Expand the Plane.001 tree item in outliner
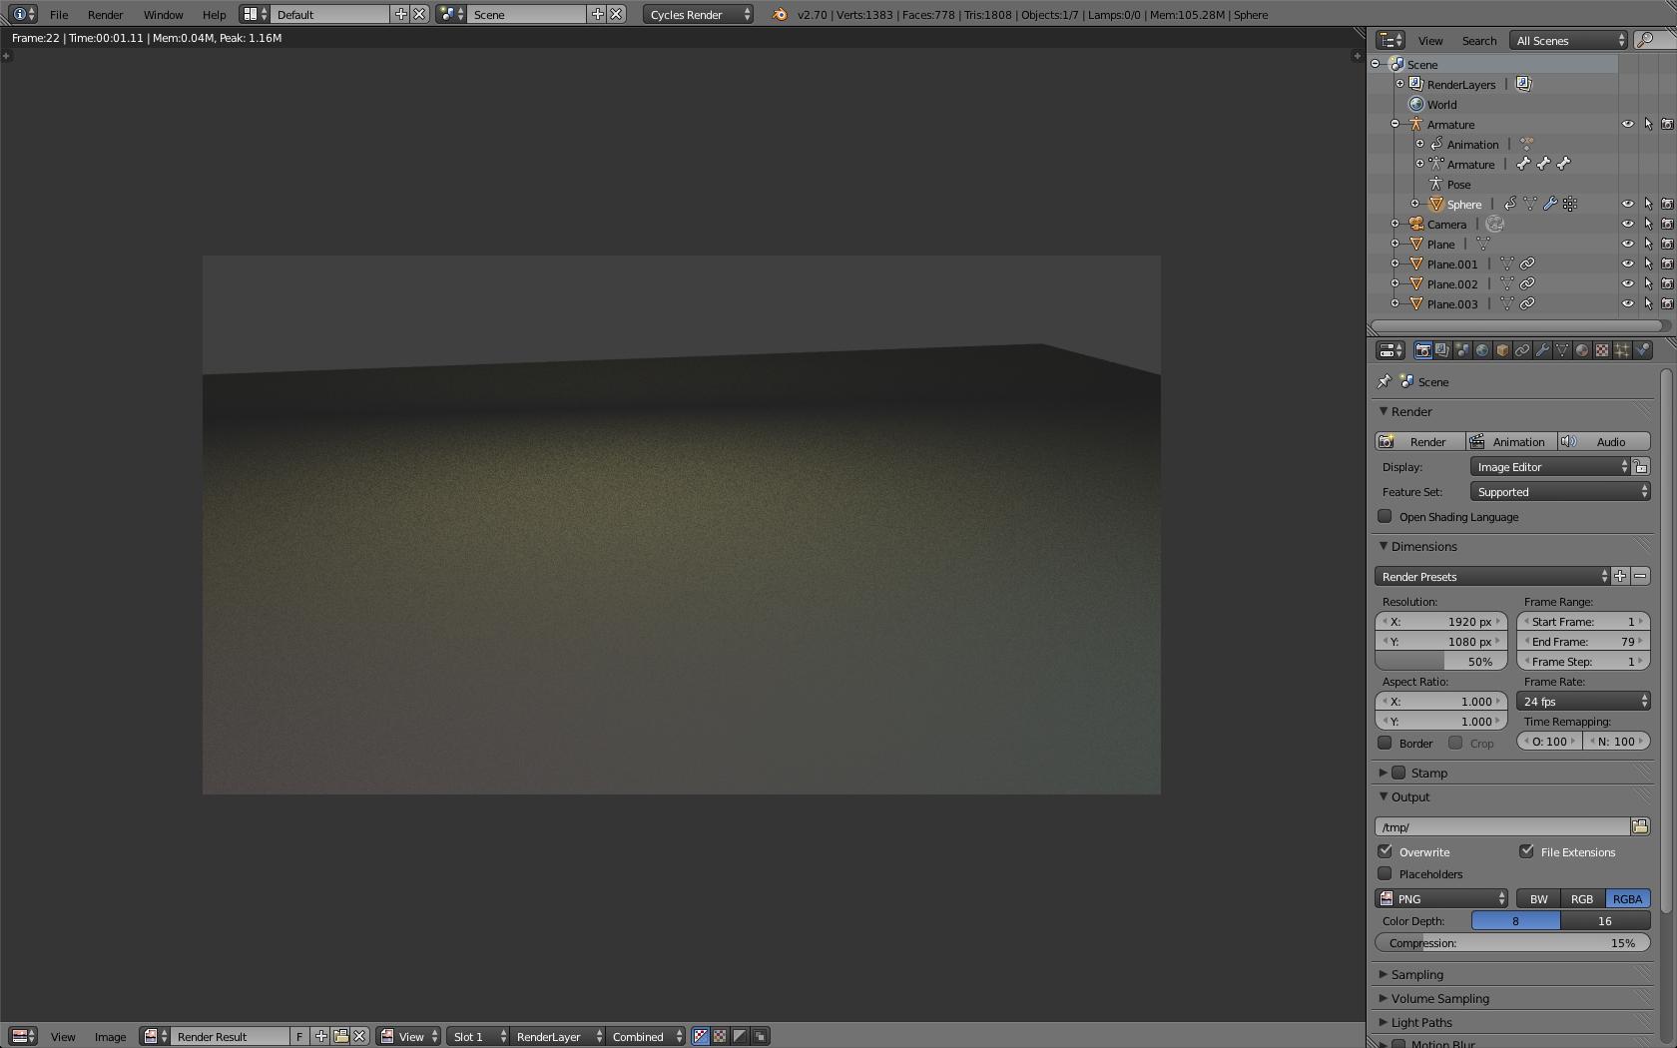Viewport: 1677px width, 1048px height. (x=1395, y=263)
